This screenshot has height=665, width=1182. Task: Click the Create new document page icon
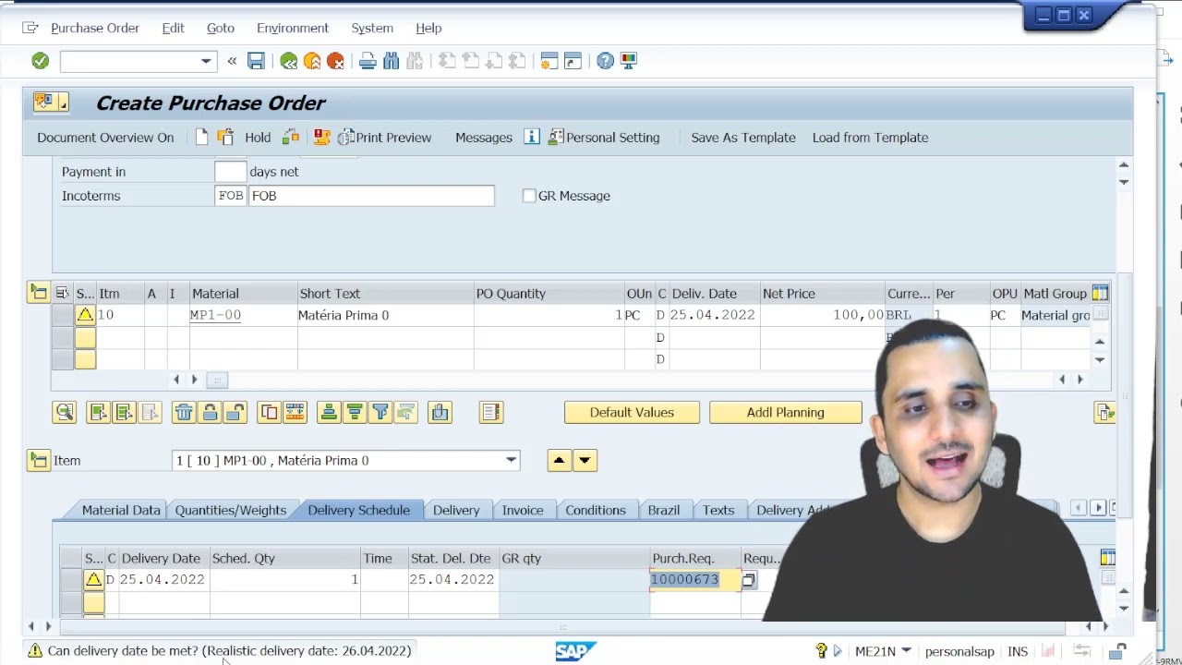coord(202,138)
